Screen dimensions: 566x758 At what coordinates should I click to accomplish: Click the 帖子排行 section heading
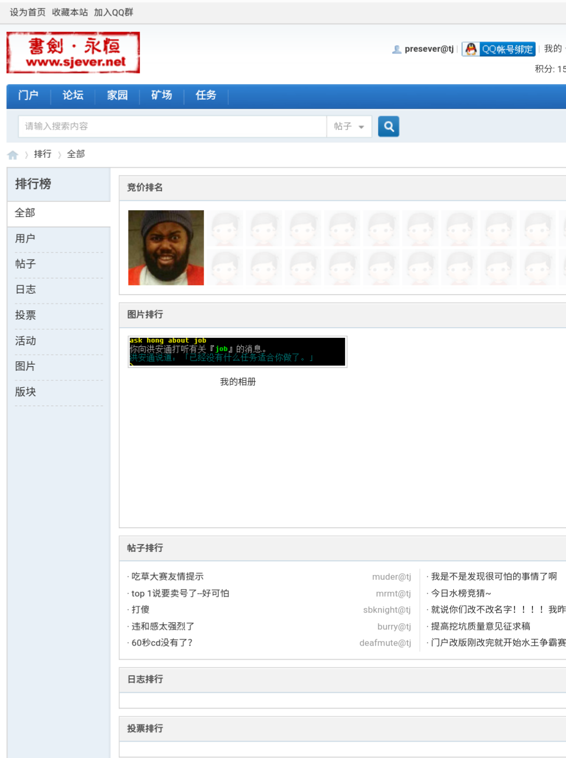tap(145, 548)
